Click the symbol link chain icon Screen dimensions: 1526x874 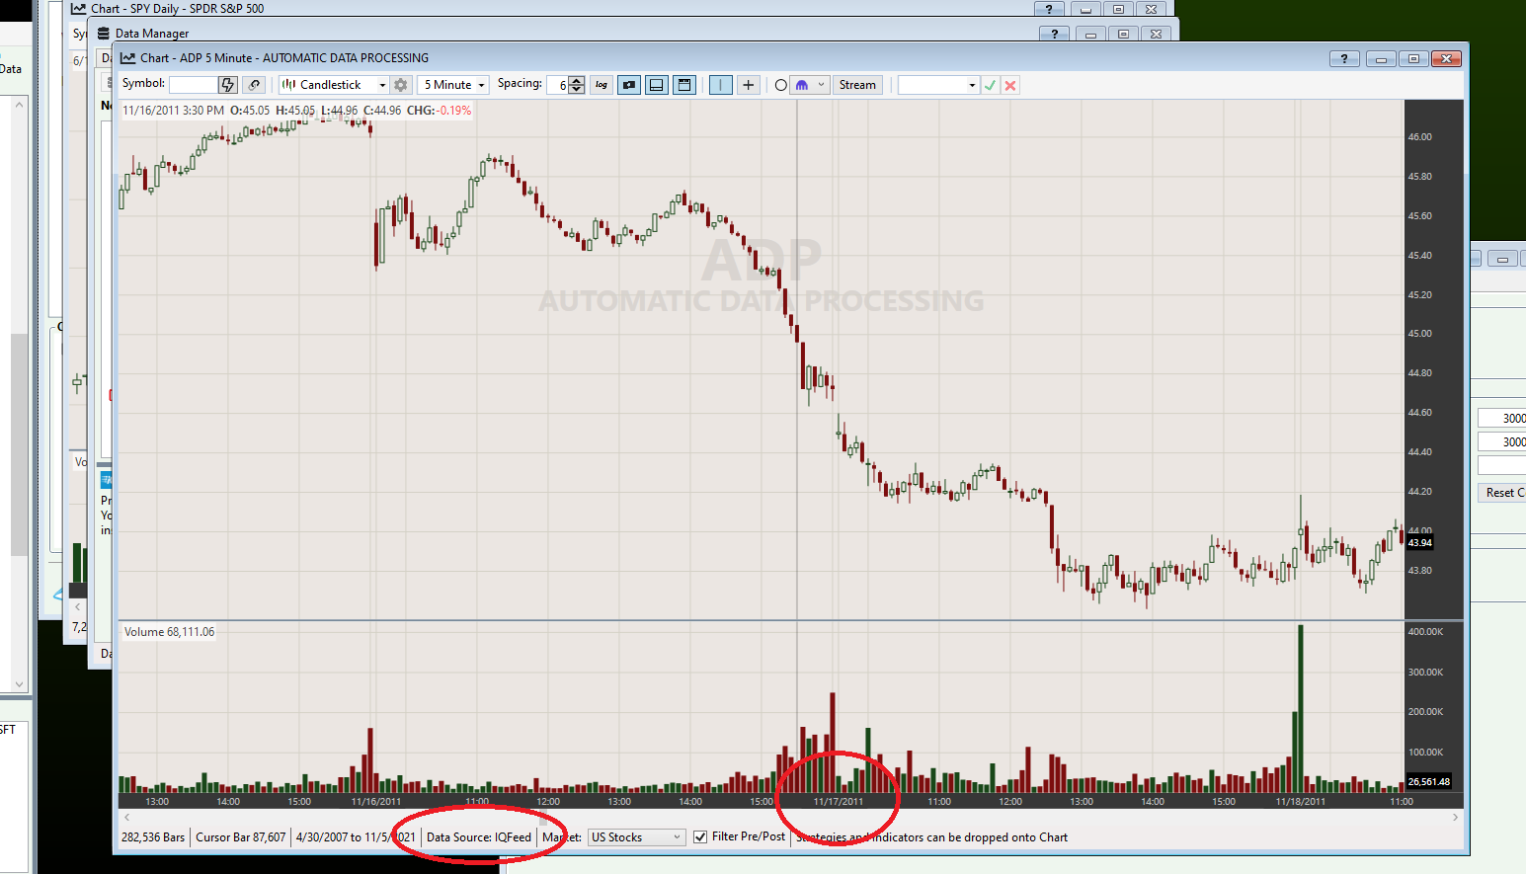pyautogui.click(x=254, y=85)
